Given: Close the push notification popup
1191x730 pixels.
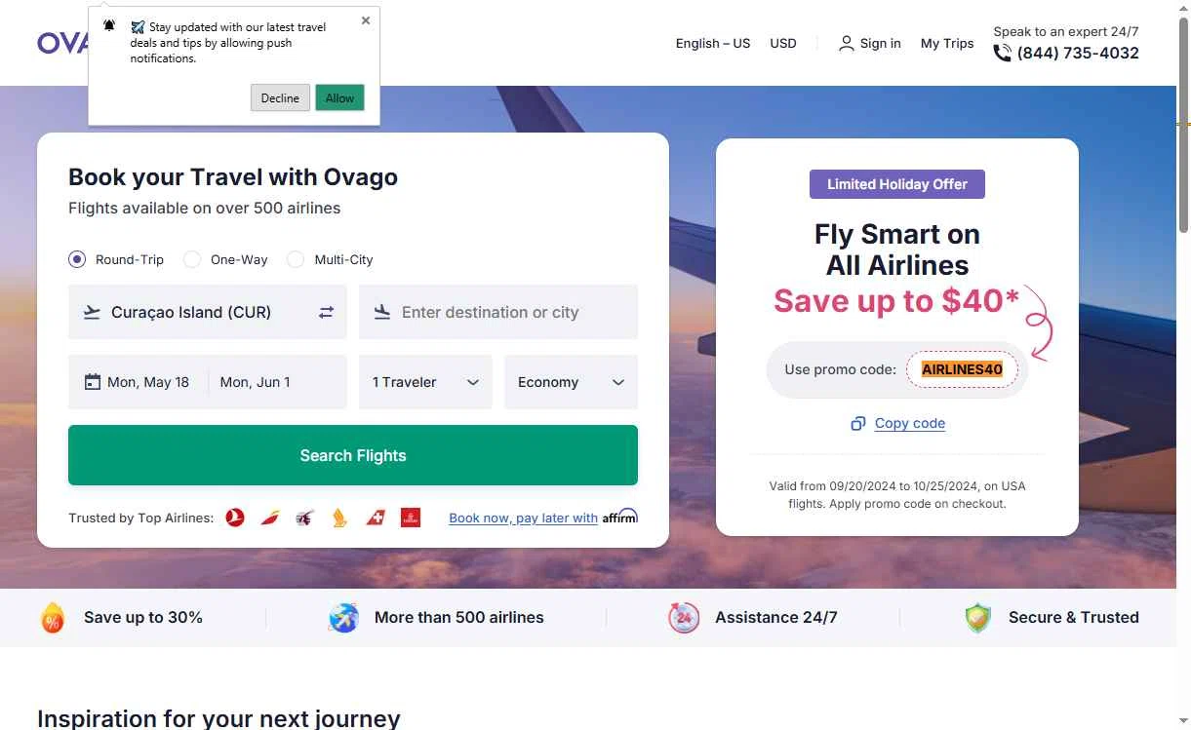Looking at the screenshot, I should (x=366, y=20).
